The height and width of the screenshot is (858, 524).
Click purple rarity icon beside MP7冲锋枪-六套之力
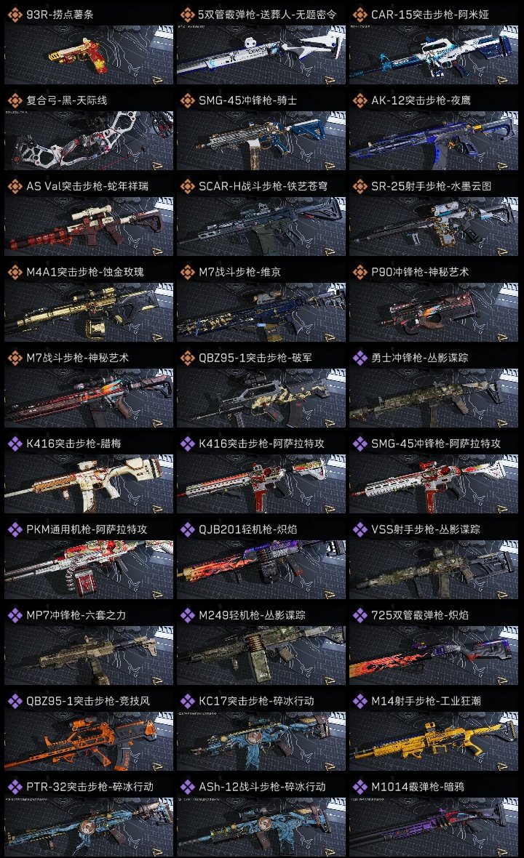(x=15, y=615)
